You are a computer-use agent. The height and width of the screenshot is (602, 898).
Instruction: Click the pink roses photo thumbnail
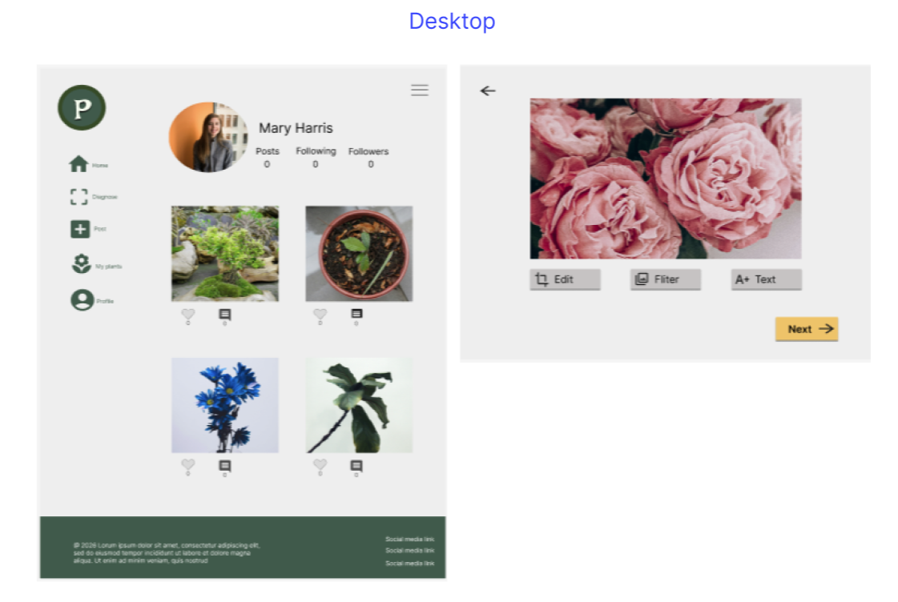pyautogui.click(x=666, y=178)
